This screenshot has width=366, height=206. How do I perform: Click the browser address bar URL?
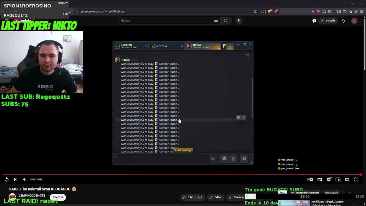[102, 11]
